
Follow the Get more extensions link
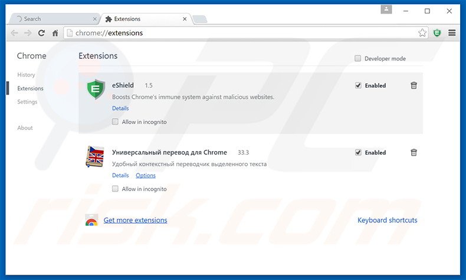pos(135,220)
